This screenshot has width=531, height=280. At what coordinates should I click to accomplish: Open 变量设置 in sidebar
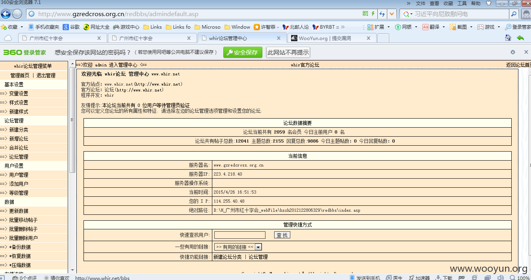[19, 93]
